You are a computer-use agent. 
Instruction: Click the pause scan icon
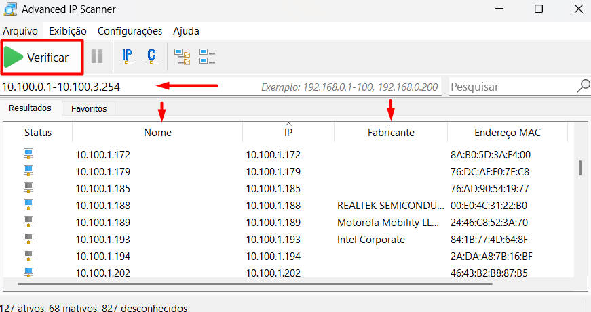pos(97,57)
